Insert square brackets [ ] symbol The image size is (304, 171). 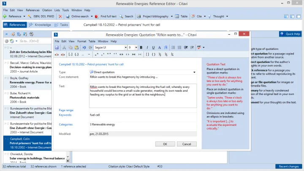pyautogui.click(x=147, y=54)
